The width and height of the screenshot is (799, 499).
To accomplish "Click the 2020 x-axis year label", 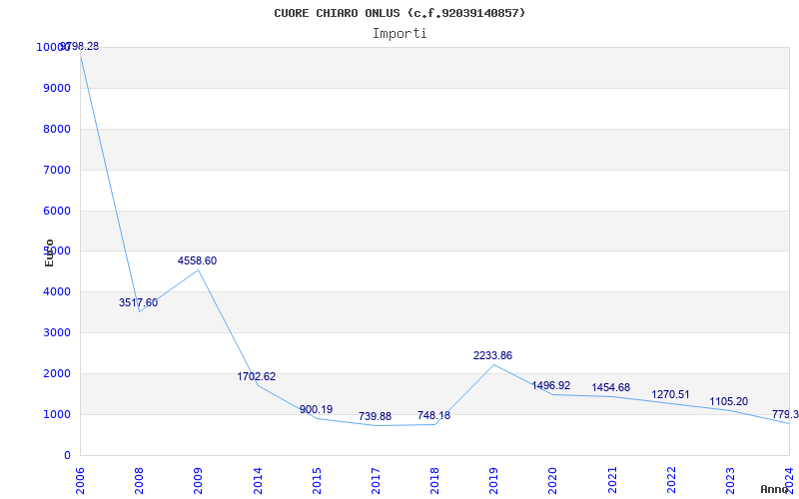I will [x=553, y=480].
